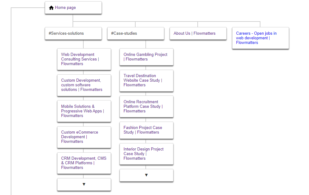This screenshot has width=309, height=195.
Task: Open Mobile Solutions & Progressive Web Apps page
Action: [x=82, y=111]
